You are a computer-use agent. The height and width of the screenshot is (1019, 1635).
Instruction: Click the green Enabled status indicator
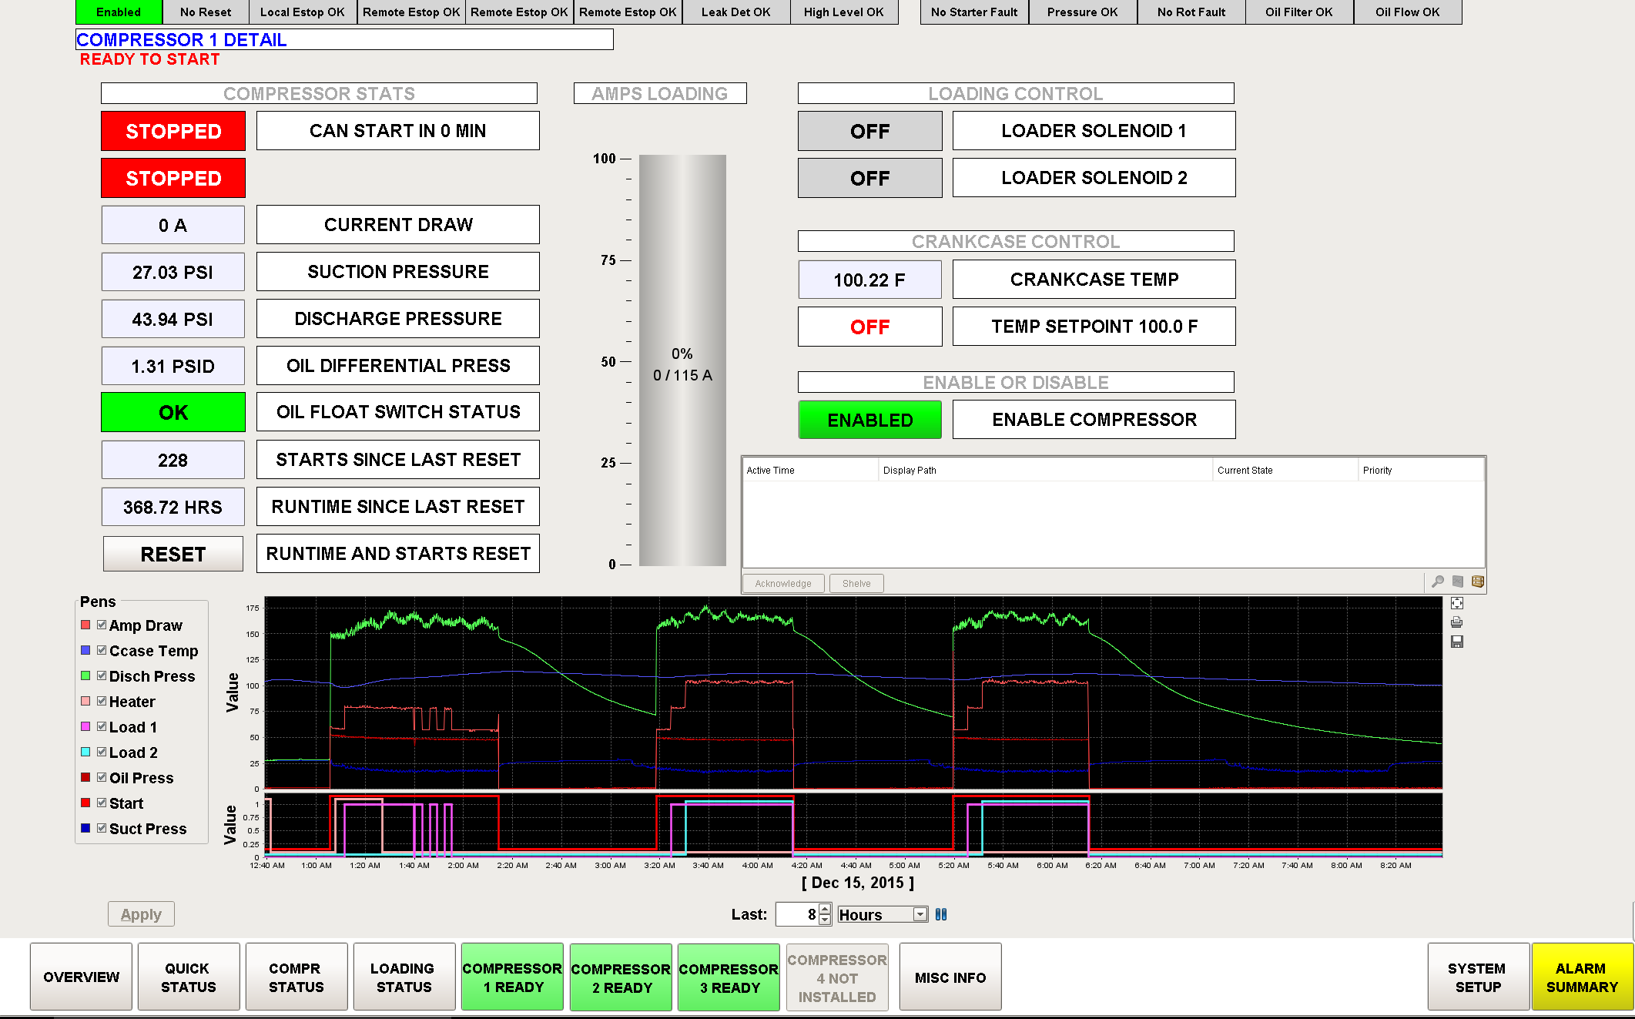[x=119, y=12]
